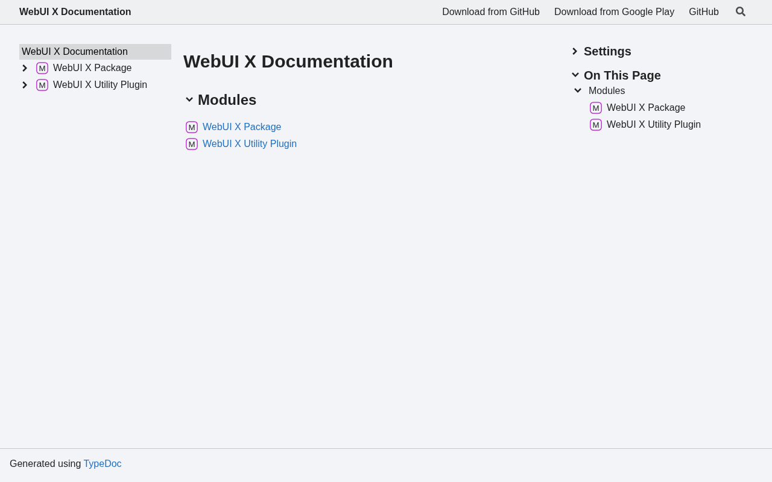The height and width of the screenshot is (482, 772).
Task: Click module icon next to WebUI X Package link
Action: 192,127
